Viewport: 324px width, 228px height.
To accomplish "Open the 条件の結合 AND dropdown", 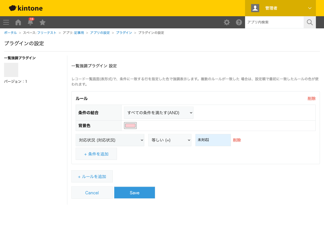I will pyautogui.click(x=159, y=113).
